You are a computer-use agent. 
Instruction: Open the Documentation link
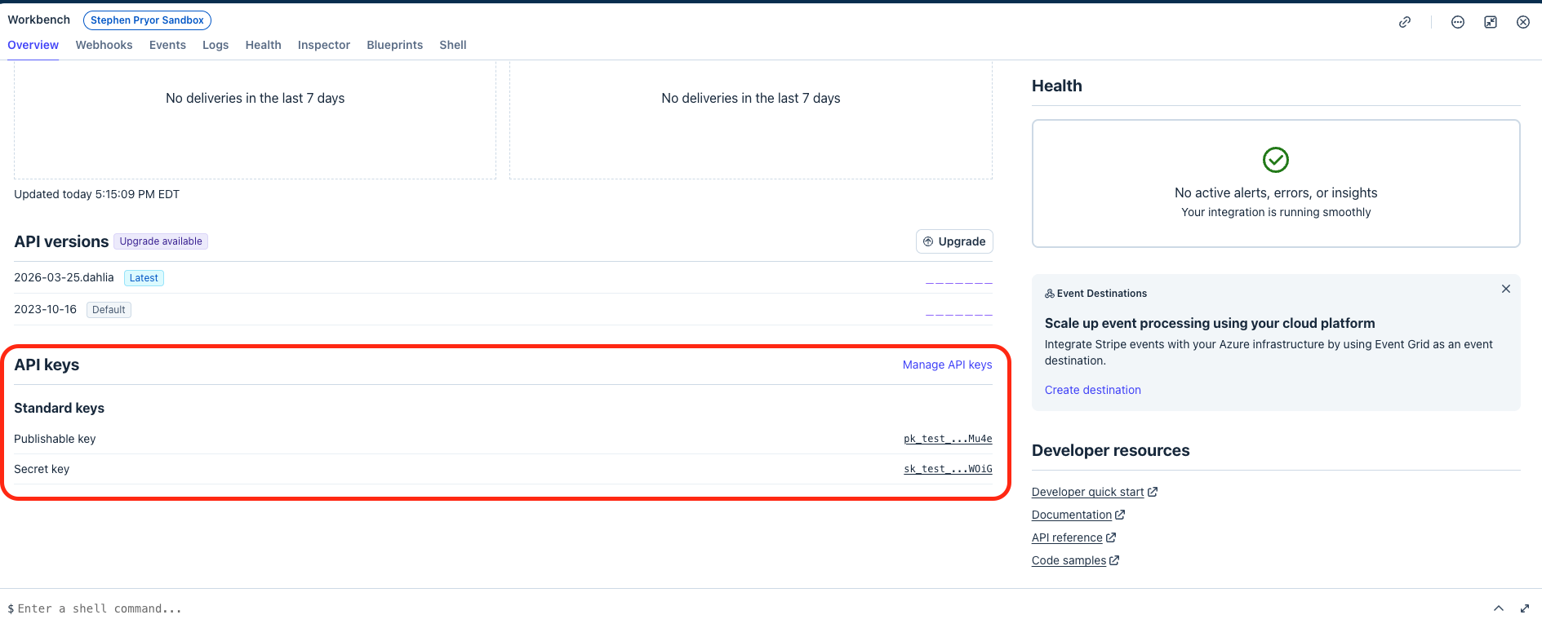(x=1072, y=515)
